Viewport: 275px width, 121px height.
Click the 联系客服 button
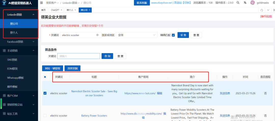pyautogui.click(x=142, y=3)
